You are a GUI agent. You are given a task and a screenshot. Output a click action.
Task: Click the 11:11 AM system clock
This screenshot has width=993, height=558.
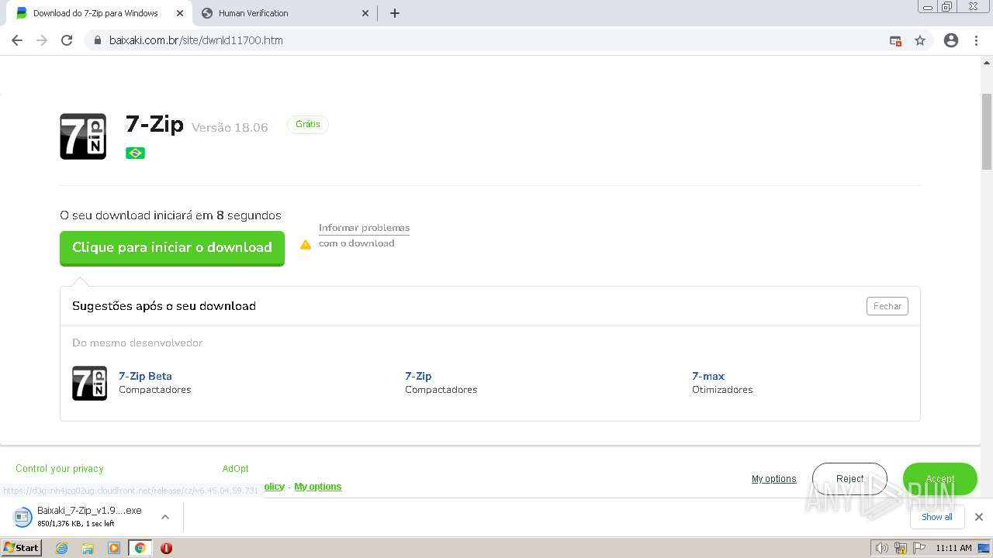(x=953, y=548)
